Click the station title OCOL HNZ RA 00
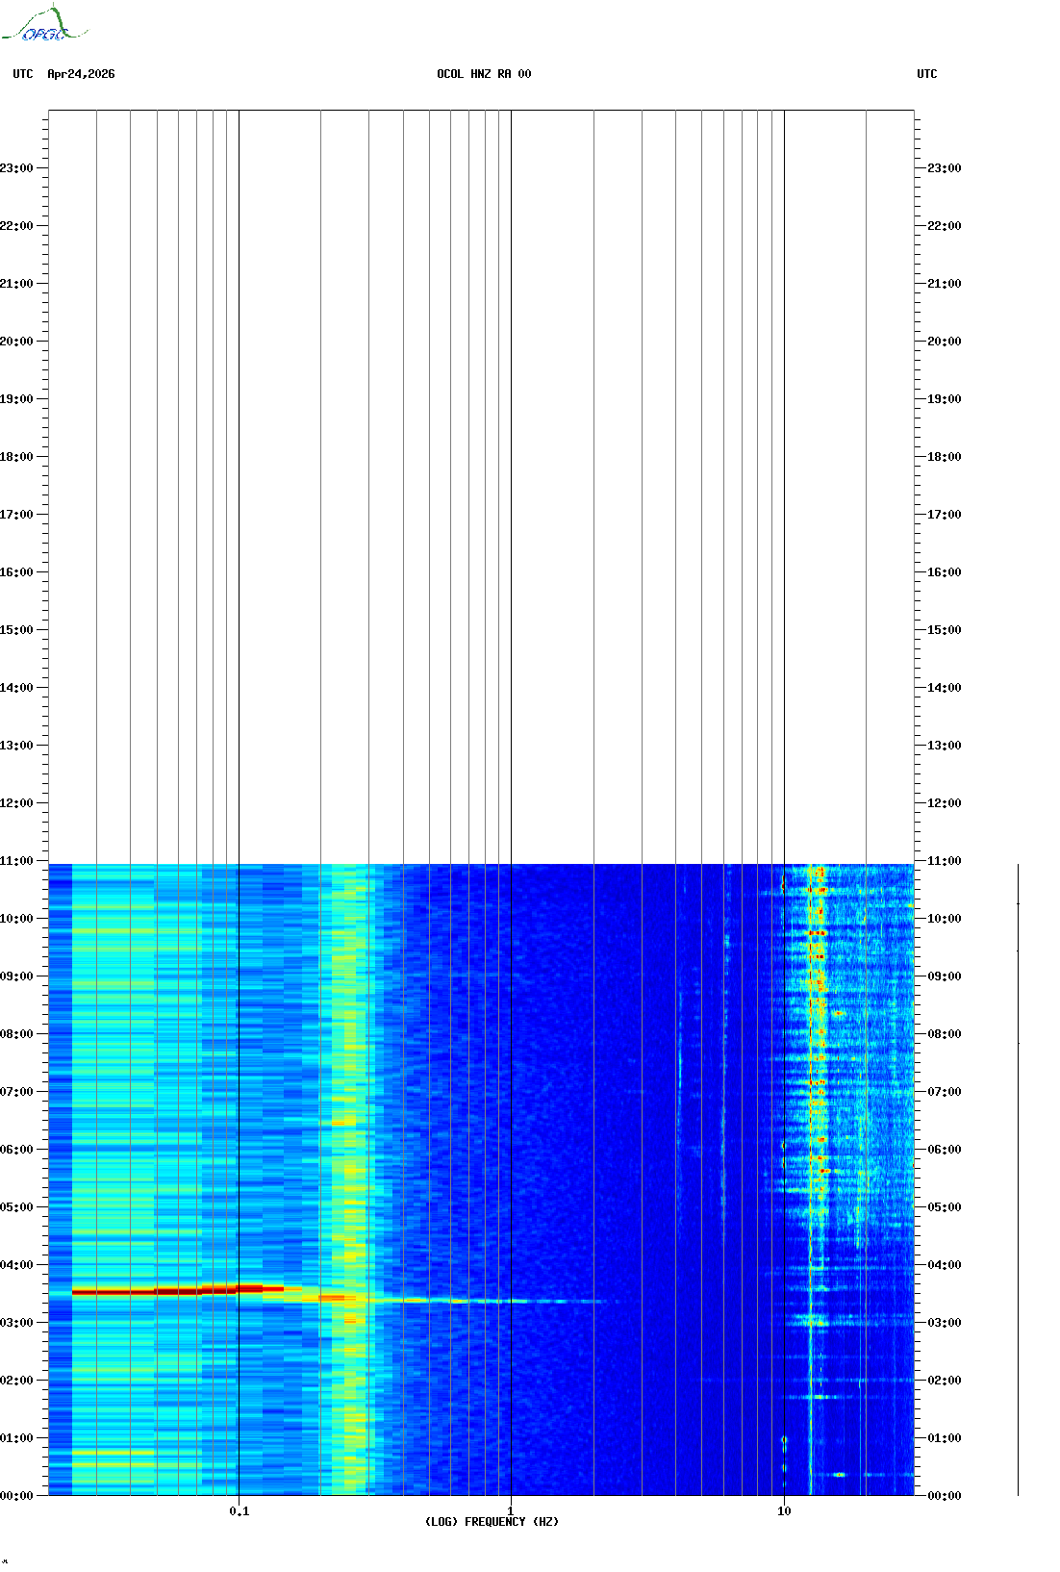The image size is (1060, 1572). tap(484, 74)
